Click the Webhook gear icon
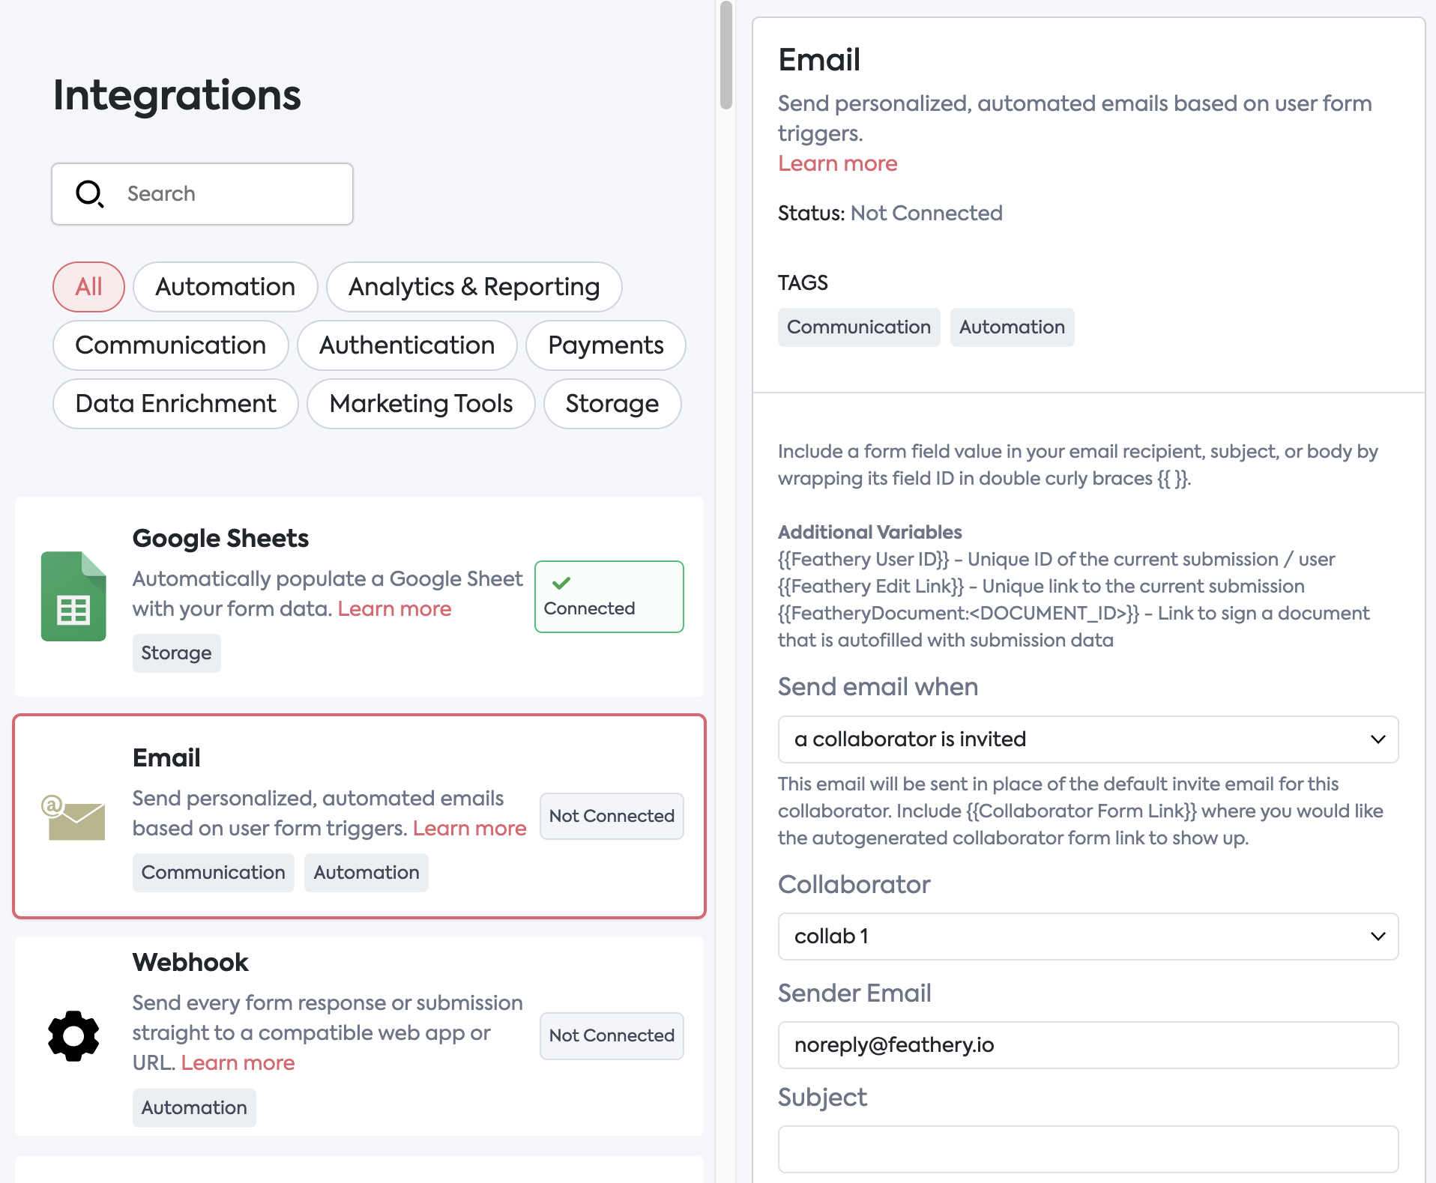Screen dimensions: 1436x1183 tap(73, 1036)
